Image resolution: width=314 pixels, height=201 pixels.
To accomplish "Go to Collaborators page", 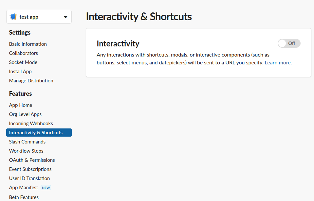I will tap(24, 53).
